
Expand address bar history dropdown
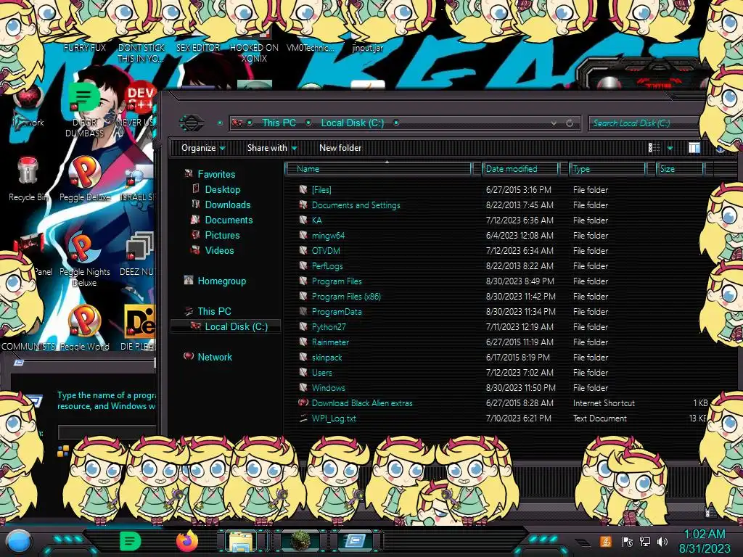[x=554, y=123]
